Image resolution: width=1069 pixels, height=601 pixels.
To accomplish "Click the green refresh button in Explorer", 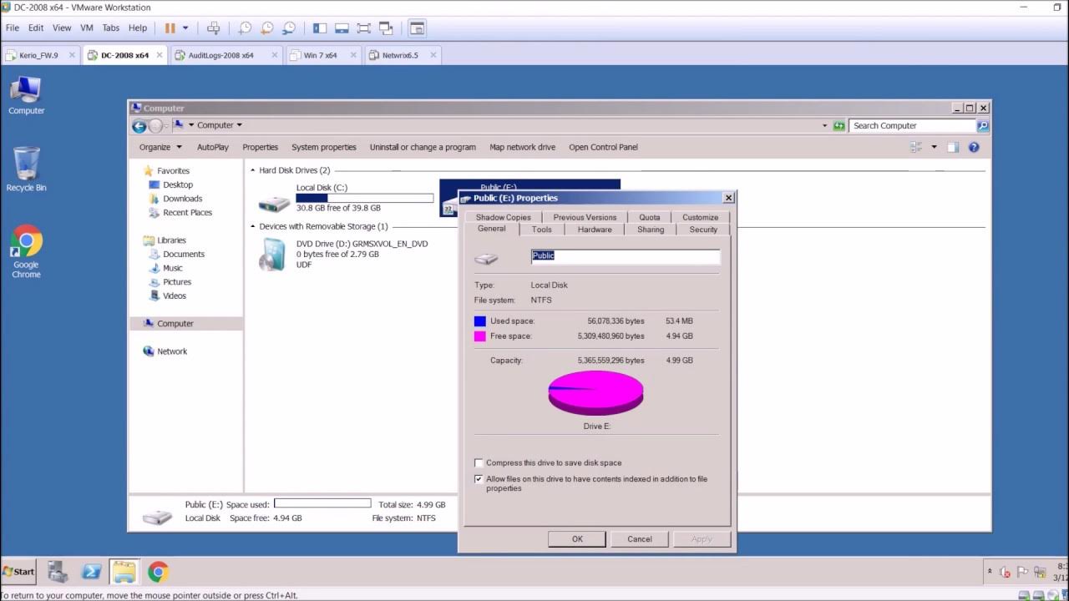I will (x=838, y=125).
